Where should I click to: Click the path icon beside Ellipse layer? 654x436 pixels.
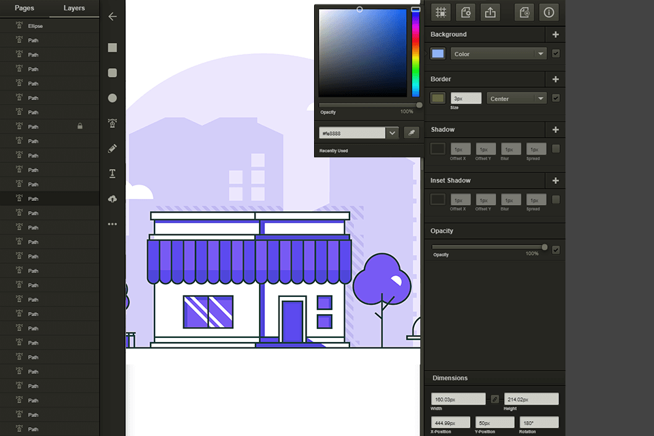pos(19,25)
